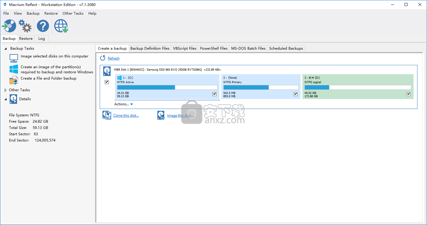This screenshot has width=427, height=225.
Task: Click the globe download update icon
Action: [x=61, y=26]
